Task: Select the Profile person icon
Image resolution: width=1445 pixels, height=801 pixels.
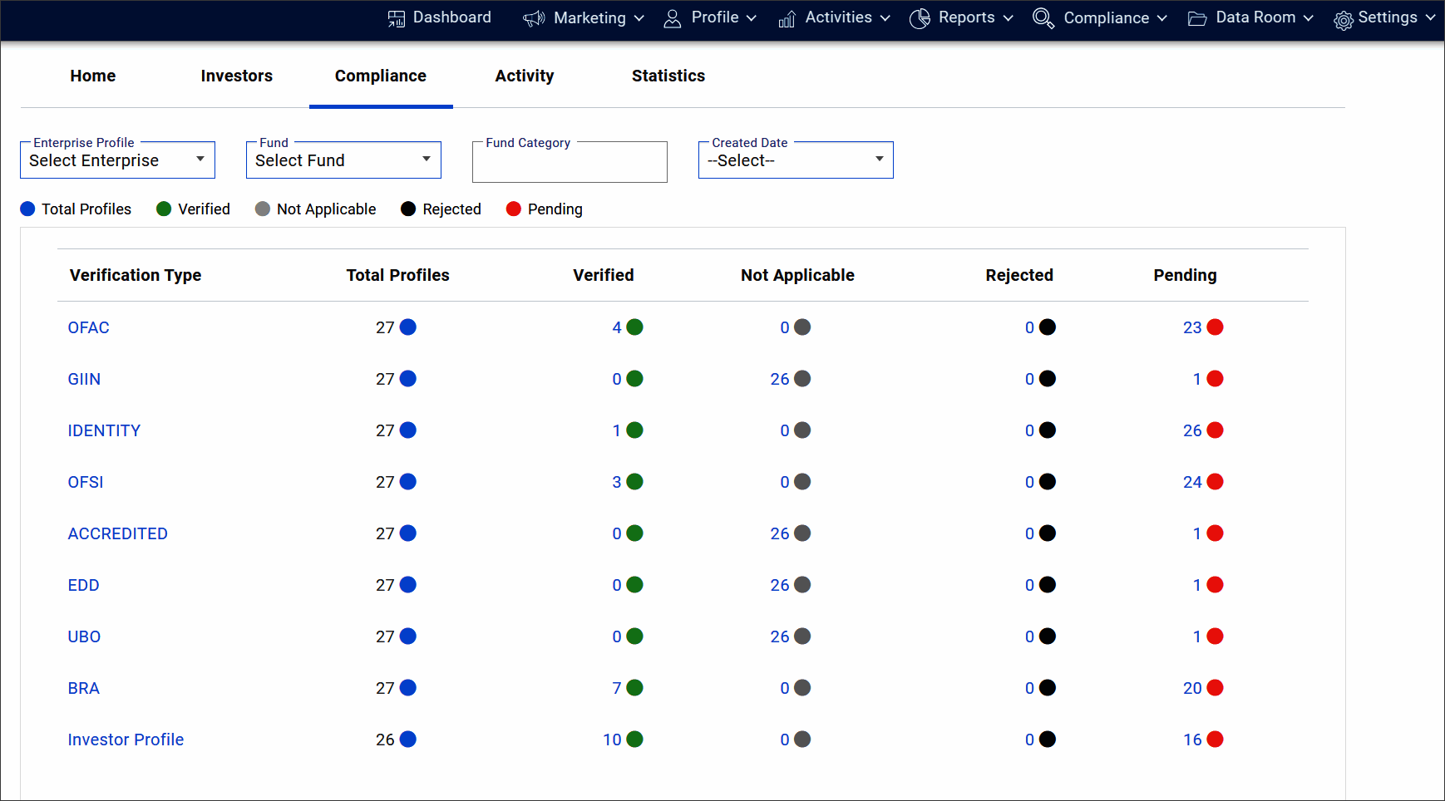Action: (x=672, y=17)
